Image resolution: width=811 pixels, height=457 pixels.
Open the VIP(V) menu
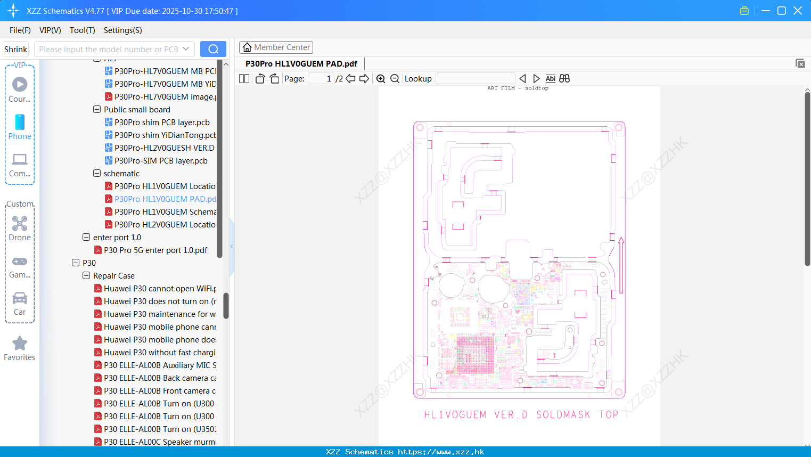pyautogui.click(x=50, y=30)
